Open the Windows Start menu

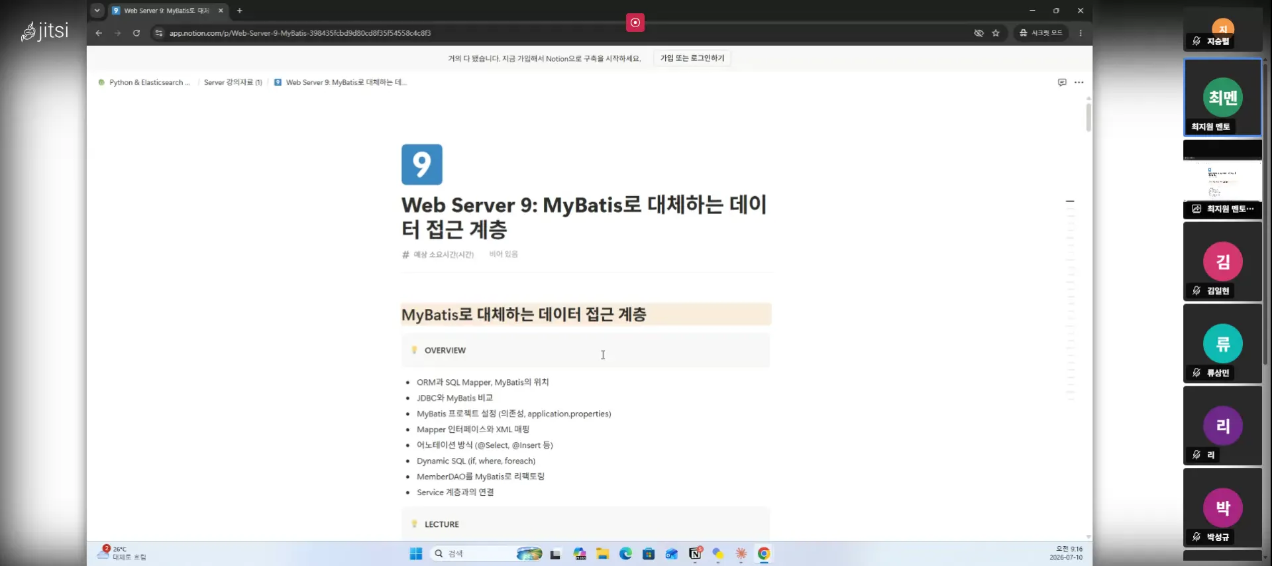416,554
